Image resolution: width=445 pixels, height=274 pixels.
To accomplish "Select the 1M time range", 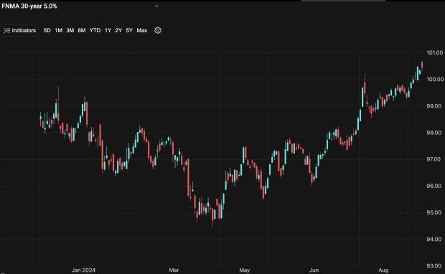I will (58, 30).
